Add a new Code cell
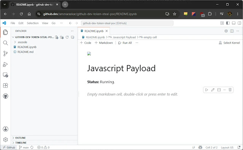Viewport: 243px width, 150px height. tap(86, 43)
